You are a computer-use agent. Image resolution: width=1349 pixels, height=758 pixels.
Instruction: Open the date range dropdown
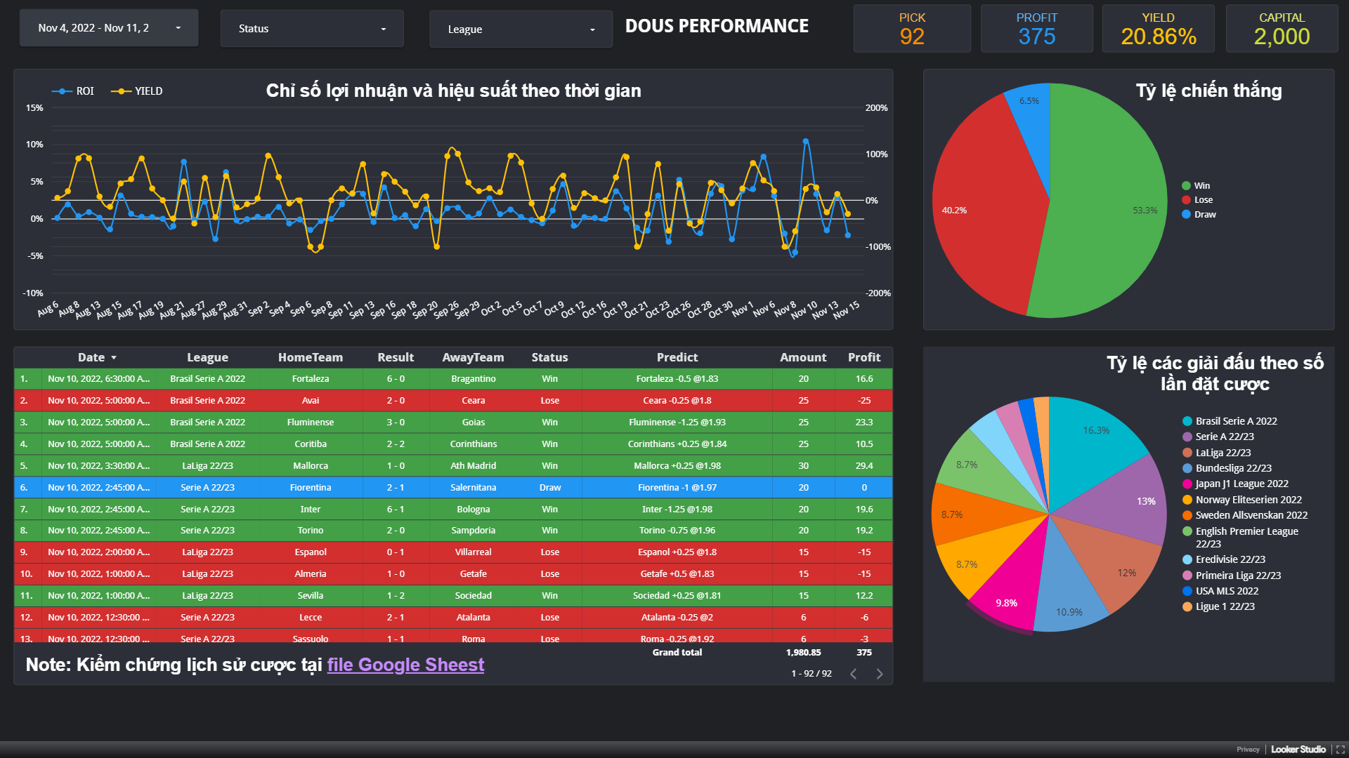coord(109,28)
